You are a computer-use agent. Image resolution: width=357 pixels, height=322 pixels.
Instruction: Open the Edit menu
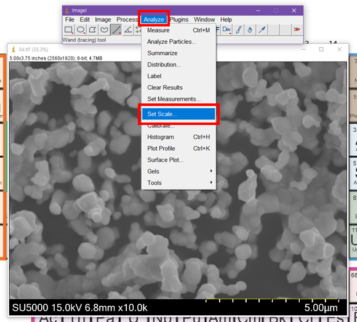coord(85,20)
